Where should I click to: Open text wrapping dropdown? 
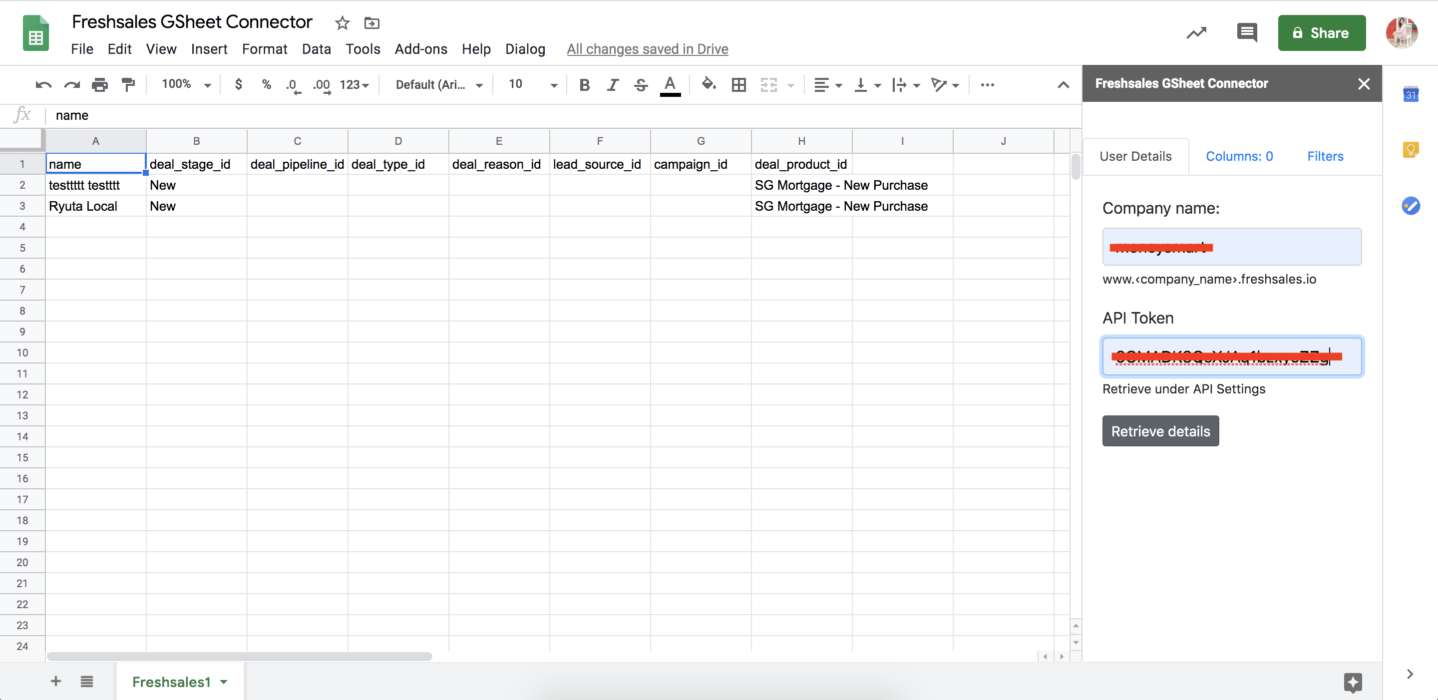pos(905,85)
